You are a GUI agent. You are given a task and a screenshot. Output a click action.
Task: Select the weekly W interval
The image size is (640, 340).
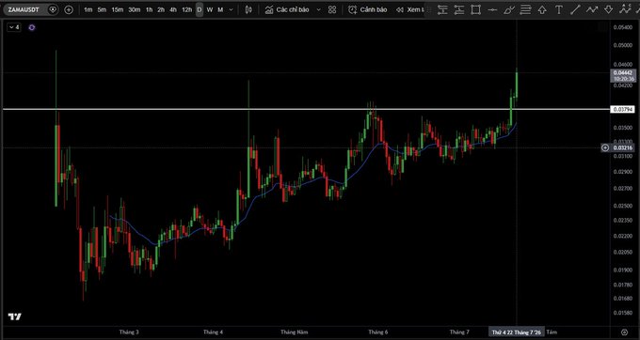pyautogui.click(x=210, y=9)
